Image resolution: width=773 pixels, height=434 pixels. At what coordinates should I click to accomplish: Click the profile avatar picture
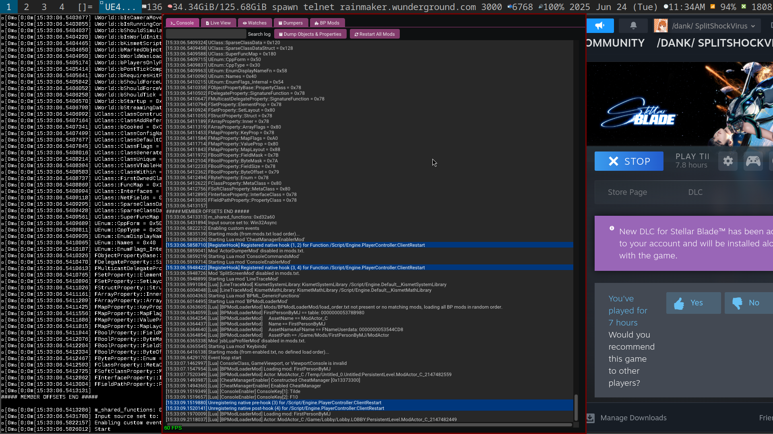pyautogui.click(x=660, y=26)
